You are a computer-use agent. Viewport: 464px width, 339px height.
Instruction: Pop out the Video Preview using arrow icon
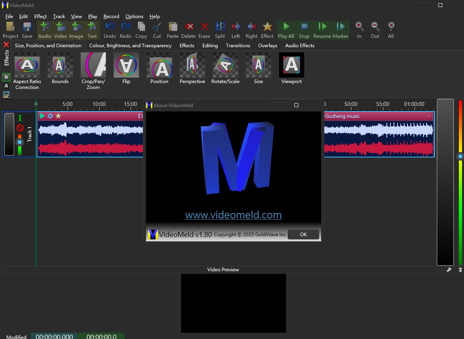click(x=449, y=270)
